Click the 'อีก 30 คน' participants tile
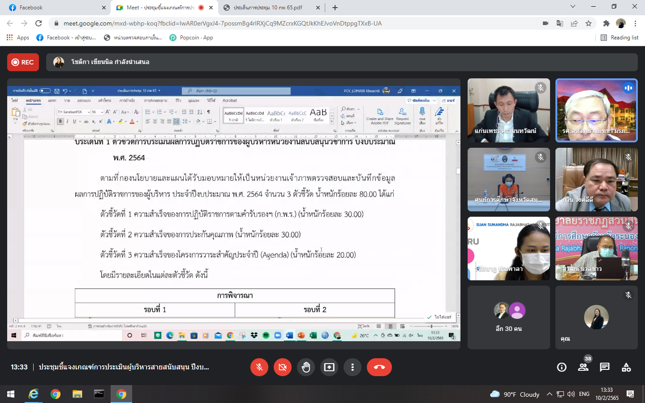645x403 pixels. tap(508, 317)
